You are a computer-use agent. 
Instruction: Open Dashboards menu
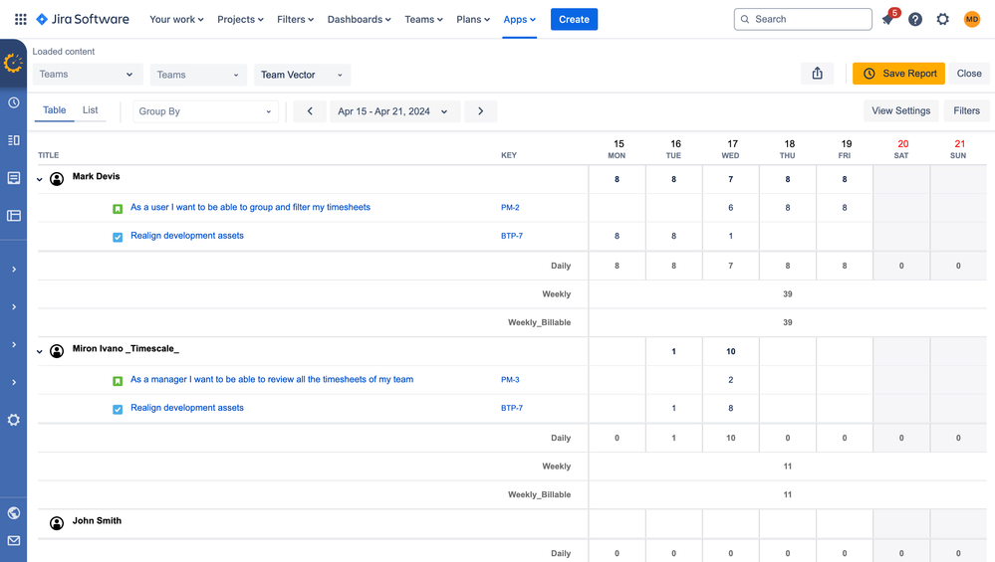(360, 19)
